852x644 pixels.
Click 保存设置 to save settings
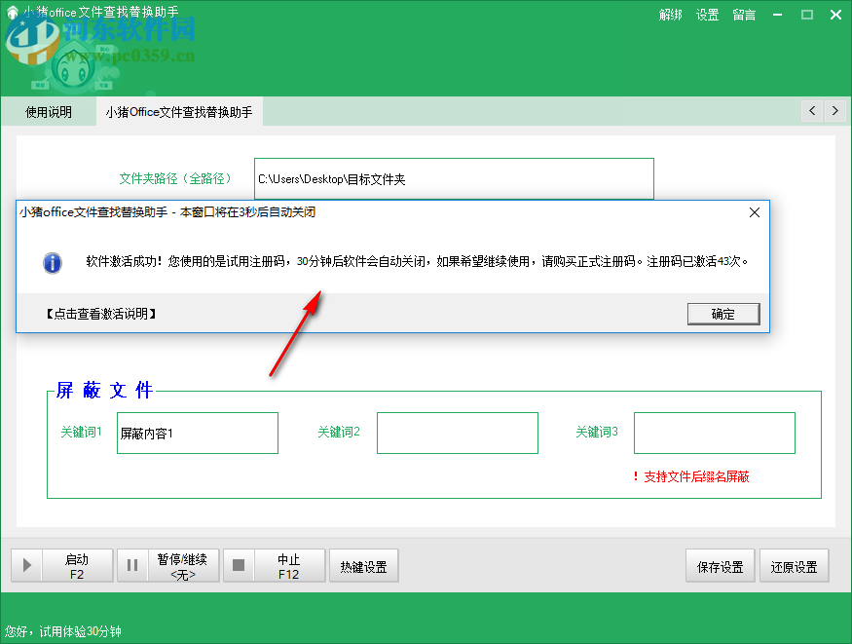[x=720, y=565]
